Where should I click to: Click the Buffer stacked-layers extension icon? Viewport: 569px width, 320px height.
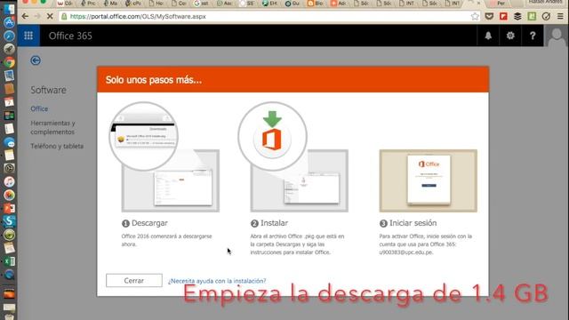[x=517, y=16]
